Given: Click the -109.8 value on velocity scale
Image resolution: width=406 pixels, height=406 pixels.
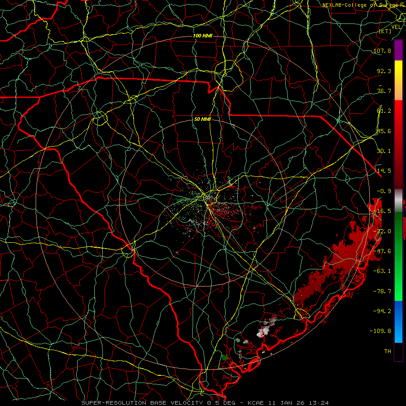Looking at the screenshot, I should [x=380, y=331].
